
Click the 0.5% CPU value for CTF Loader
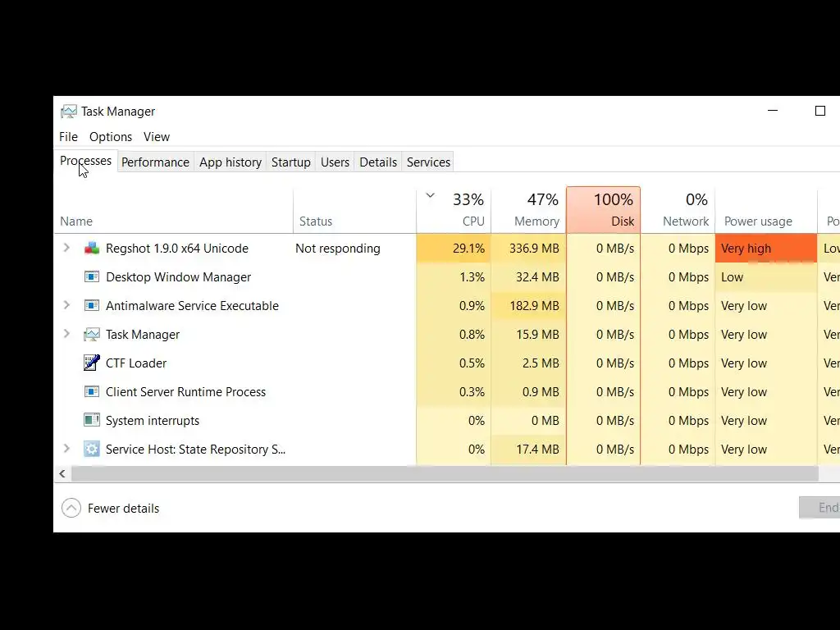[x=472, y=363]
